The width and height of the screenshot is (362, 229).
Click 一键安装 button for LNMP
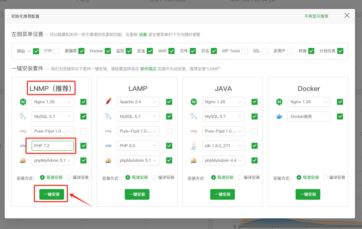pos(51,194)
